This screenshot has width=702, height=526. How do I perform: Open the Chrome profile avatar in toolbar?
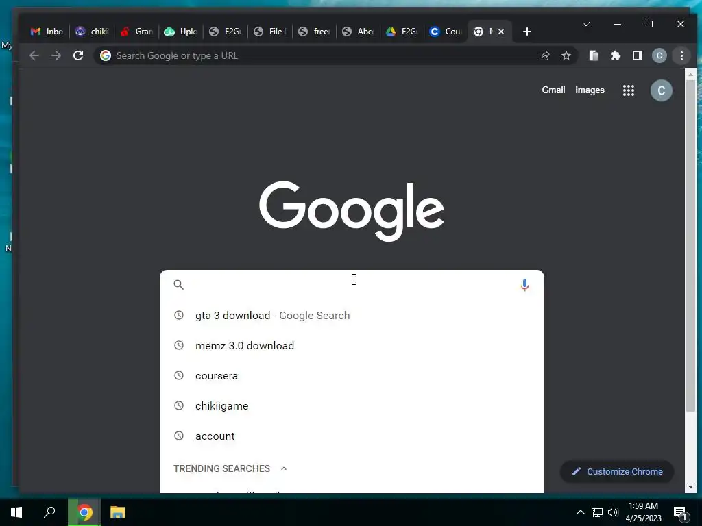659,56
